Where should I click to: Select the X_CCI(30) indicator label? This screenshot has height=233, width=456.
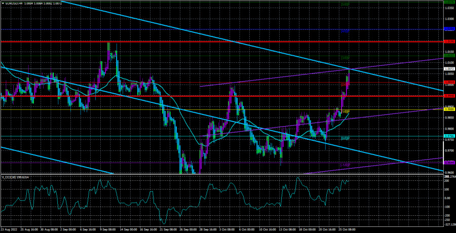(9, 177)
